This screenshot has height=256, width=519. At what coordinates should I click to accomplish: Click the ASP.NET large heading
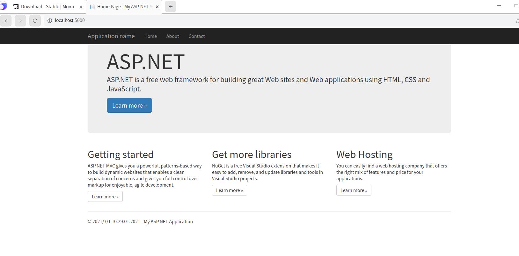(146, 62)
